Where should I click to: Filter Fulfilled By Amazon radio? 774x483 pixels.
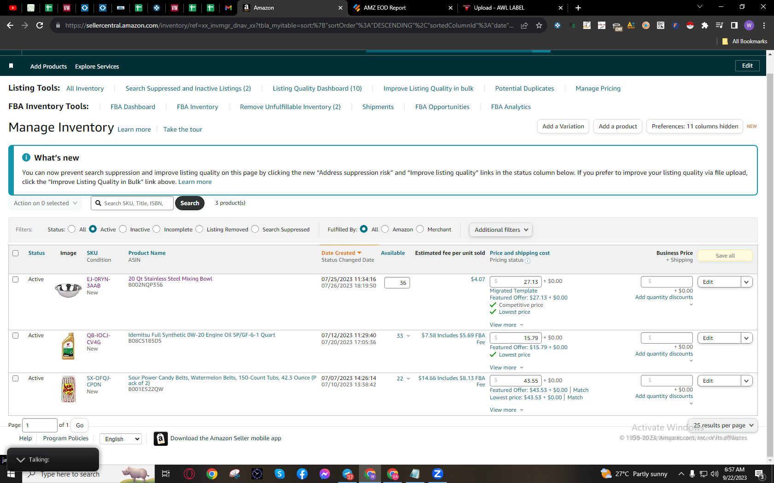[385, 229]
